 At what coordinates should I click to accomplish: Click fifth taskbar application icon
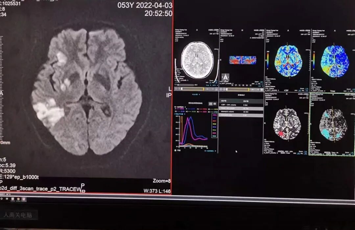point(24,199)
